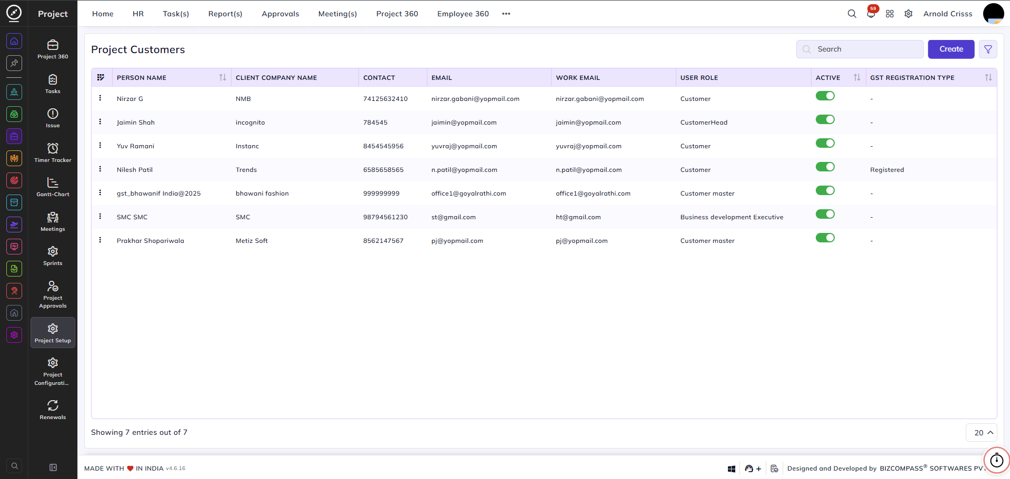Sort by Active column

857,77
